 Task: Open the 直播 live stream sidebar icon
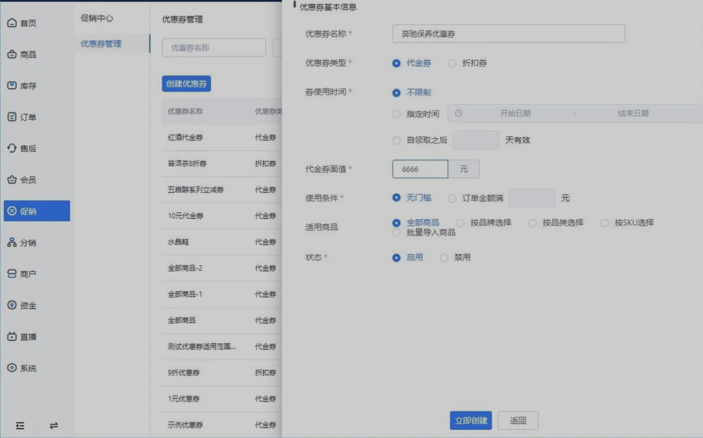click(12, 336)
